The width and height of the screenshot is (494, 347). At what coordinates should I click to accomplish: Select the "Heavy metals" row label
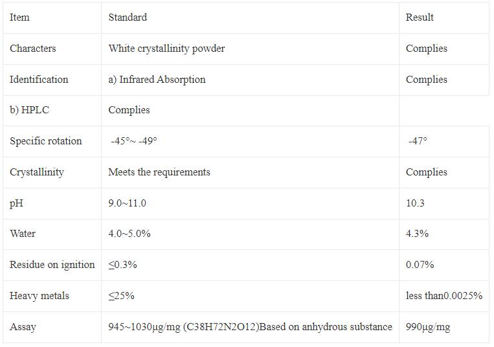(39, 296)
